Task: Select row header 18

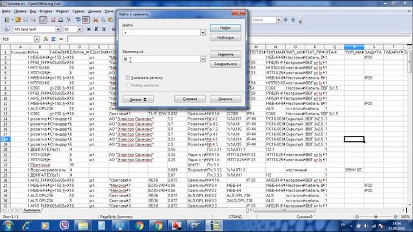Action: 5,139
